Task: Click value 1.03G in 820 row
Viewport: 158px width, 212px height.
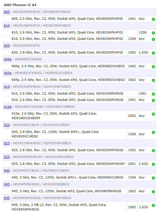Action: click(143, 52)
